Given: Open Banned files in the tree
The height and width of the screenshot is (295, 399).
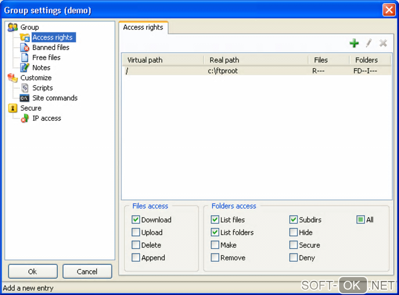Looking at the screenshot, I should 50,48.
